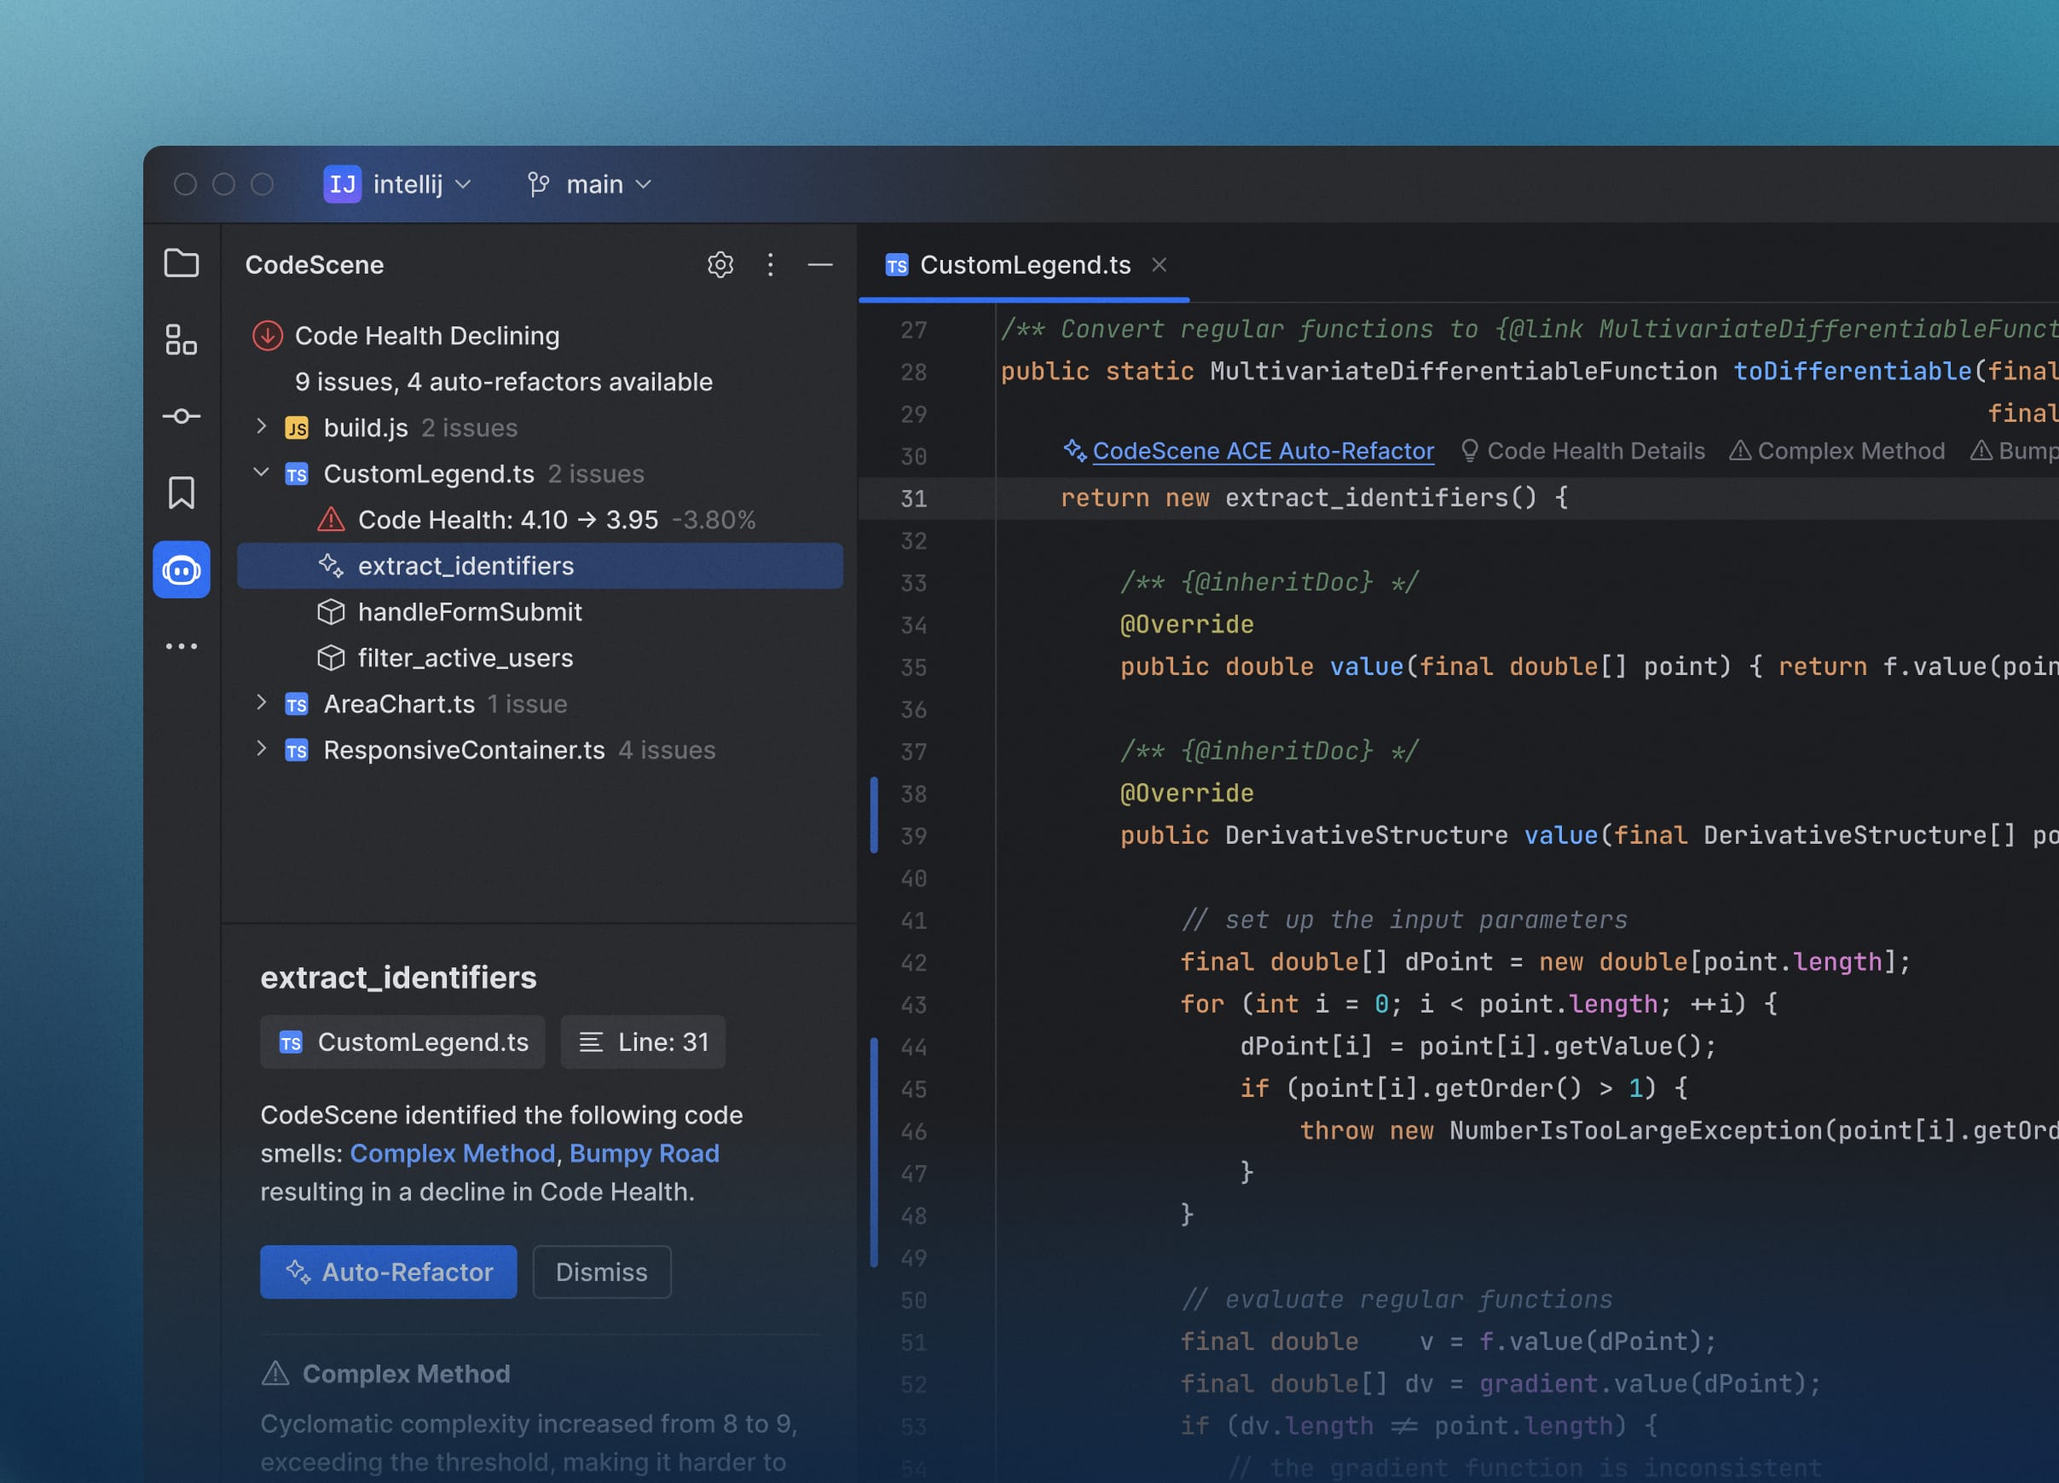2059x1483 pixels.
Task: Click TS icon on the CustomLegend.ts tab
Action: [897, 265]
